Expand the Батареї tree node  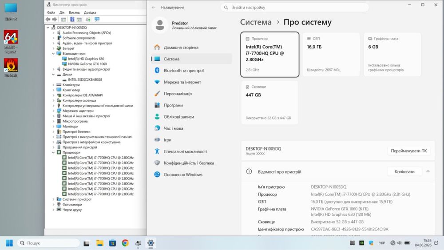[53, 48]
